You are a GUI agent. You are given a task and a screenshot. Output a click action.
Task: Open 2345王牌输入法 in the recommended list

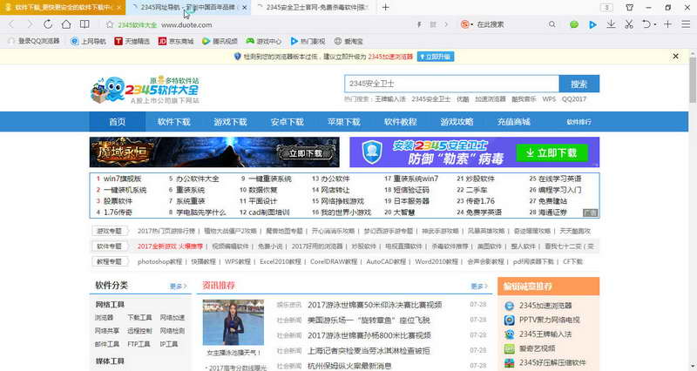(545, 334)
